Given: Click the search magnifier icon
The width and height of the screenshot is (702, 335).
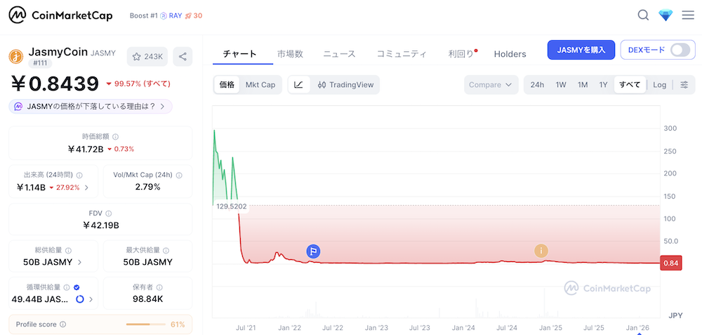Looking at the screenshot, I should [x=643, y=15].
